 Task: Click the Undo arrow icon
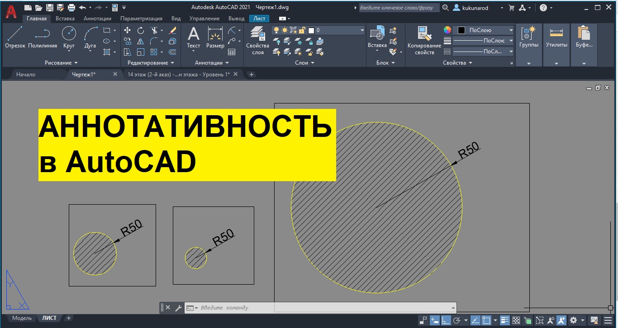[82, 7]
